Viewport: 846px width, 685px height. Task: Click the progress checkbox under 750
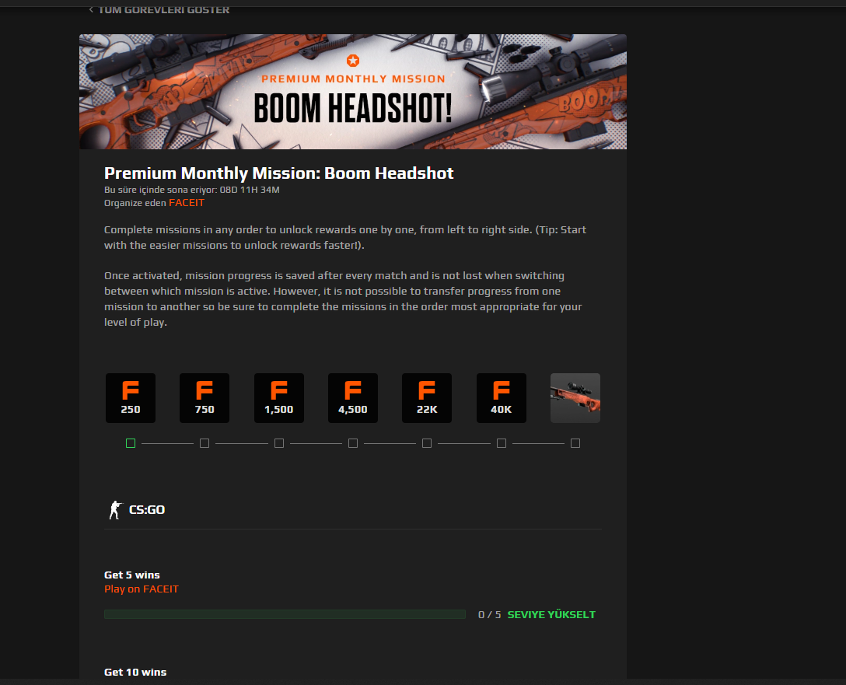tap(205, 443)
